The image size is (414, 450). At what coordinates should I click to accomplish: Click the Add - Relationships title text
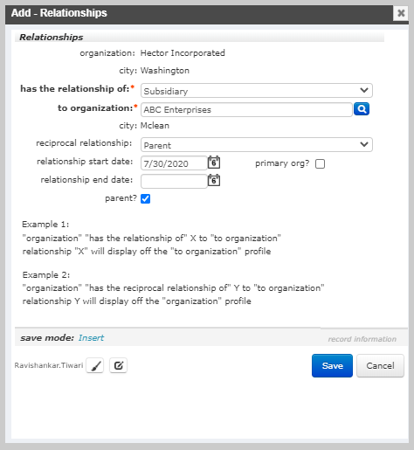pyautogui.click(x=59, y=13)
